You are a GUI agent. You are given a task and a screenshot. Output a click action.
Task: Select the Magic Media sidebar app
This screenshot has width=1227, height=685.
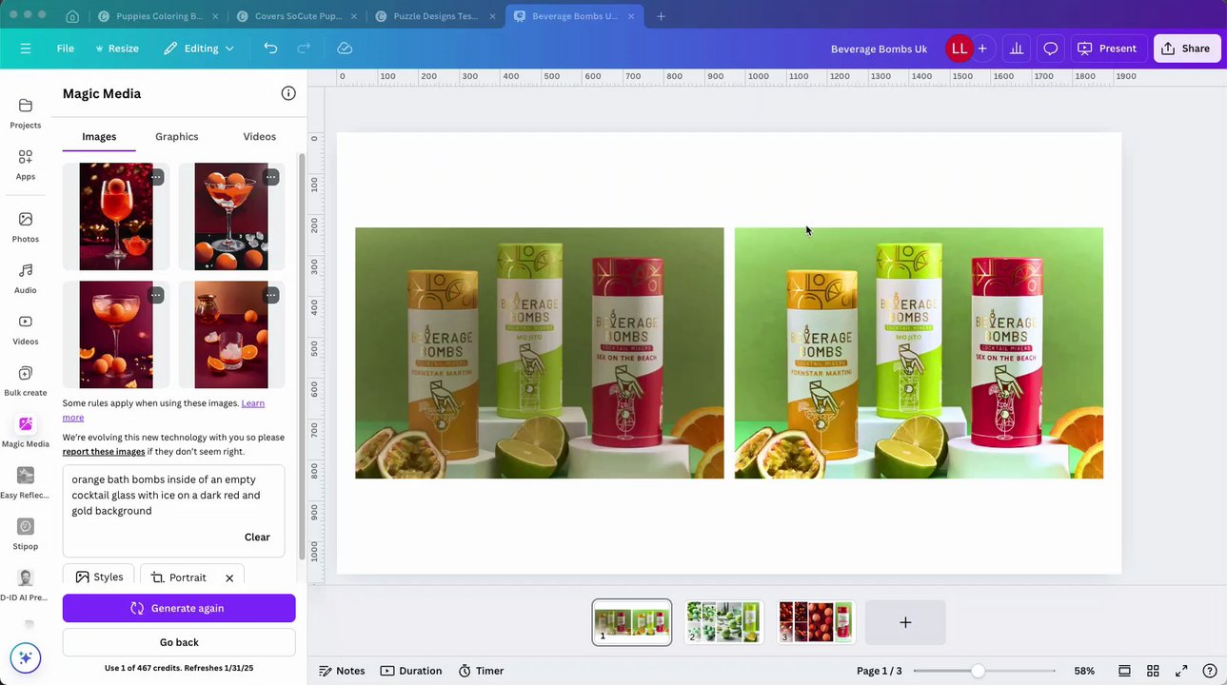26,433
